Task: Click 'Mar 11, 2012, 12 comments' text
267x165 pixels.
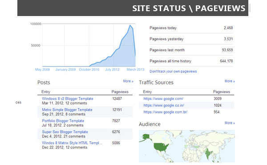Action: tap(65, 103)
